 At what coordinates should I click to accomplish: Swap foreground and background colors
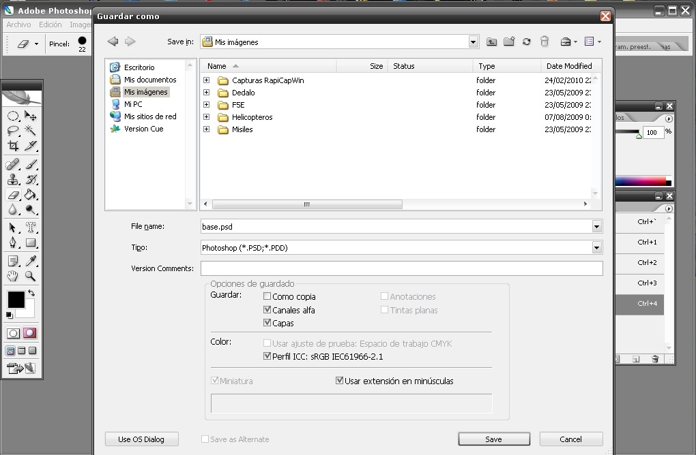[31, 293]
